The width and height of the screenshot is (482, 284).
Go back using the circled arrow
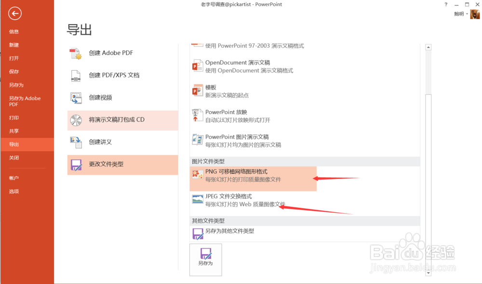(x=15, y=13)
